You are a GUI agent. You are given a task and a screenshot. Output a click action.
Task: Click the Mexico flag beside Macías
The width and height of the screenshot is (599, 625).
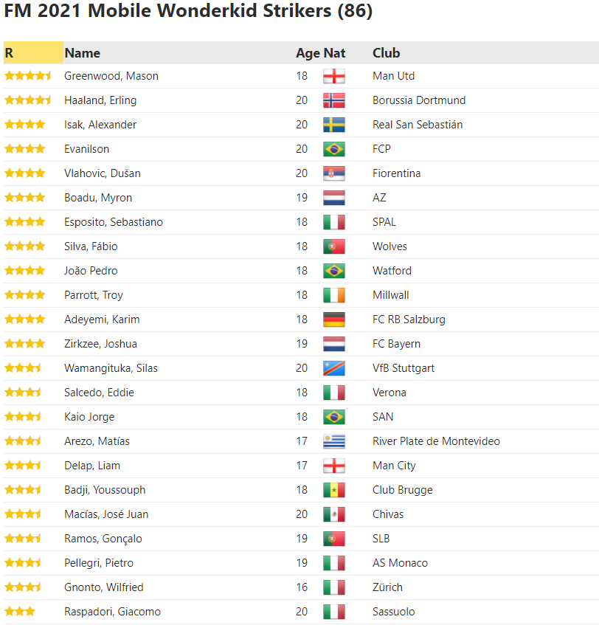point(333,514)
